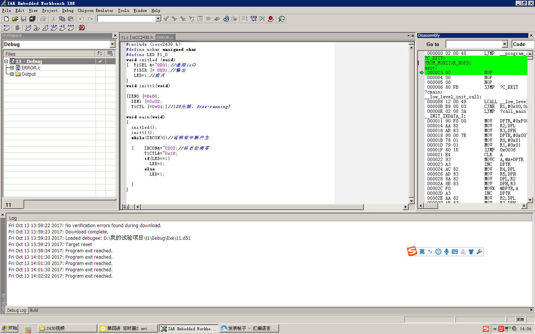Toggle Sogou soft keyboard button
This screenshot has width=535, height=334.
pos(455,252)
